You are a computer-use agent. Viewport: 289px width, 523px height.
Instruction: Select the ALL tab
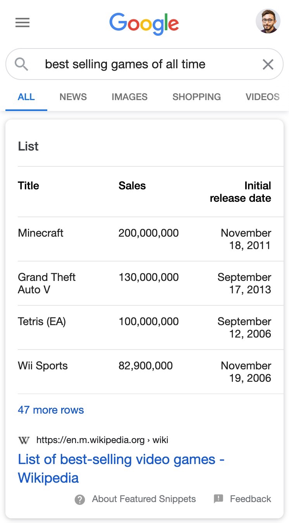tap(26, 97)
